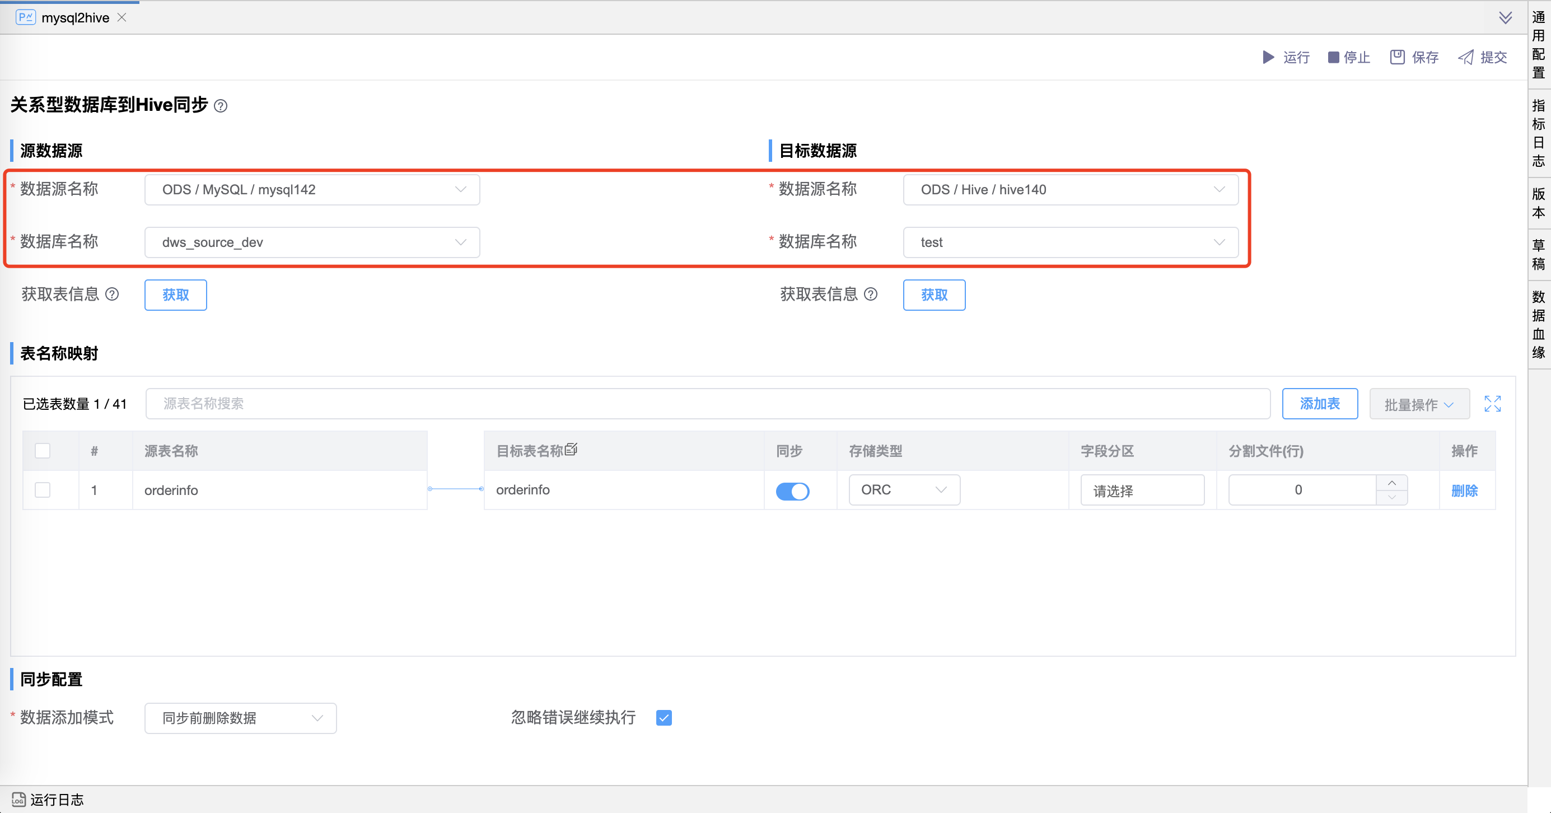
Task: Open source 数据源名称 dropdown ODS / MySQL / mysql142
Action: [312, 190]
